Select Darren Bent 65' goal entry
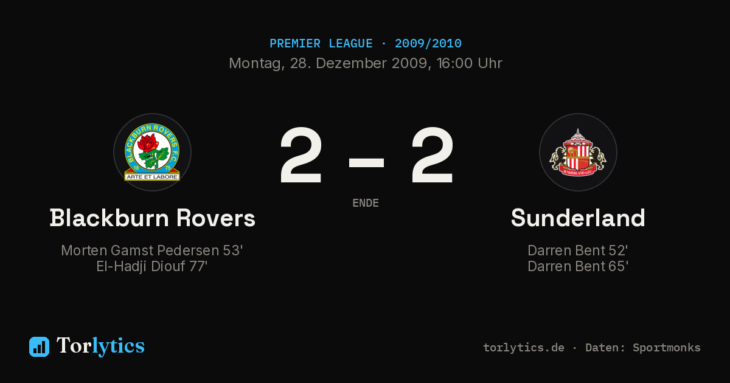 coord(578,266)
